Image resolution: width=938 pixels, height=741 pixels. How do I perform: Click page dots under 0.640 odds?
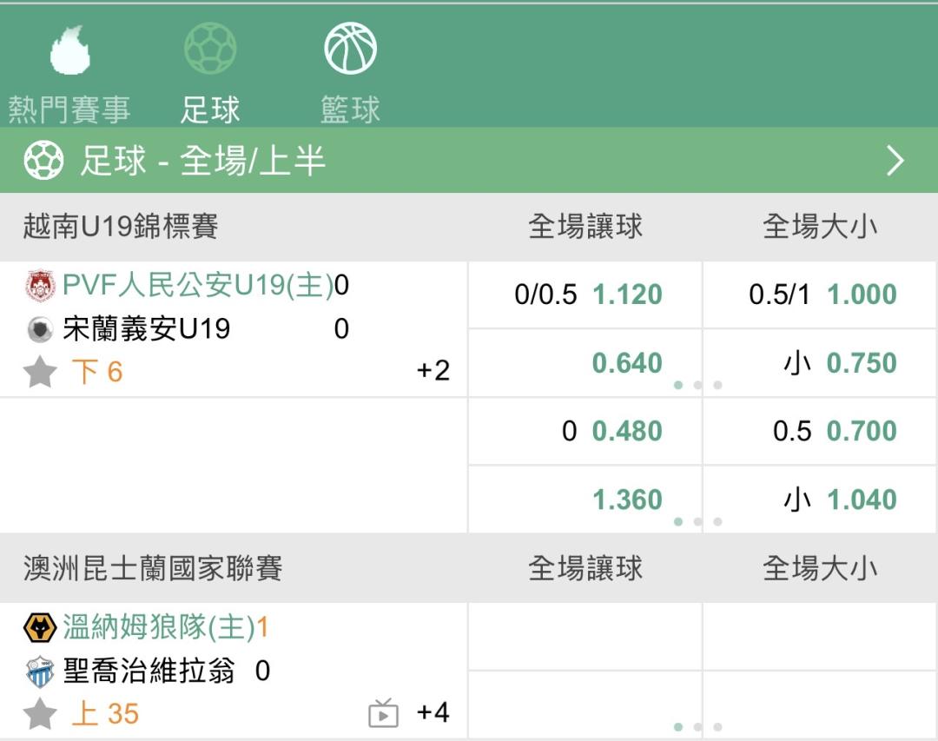coord(697,385)
